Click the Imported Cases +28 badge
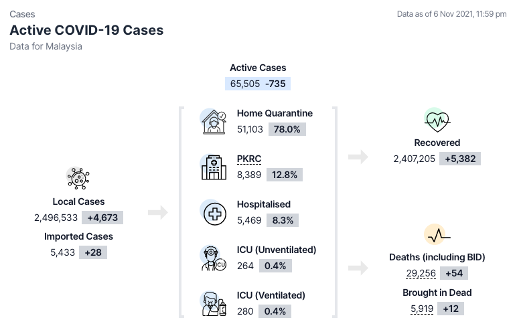The height and width of the screenshot is (330, 517). (x=93, y=252)
